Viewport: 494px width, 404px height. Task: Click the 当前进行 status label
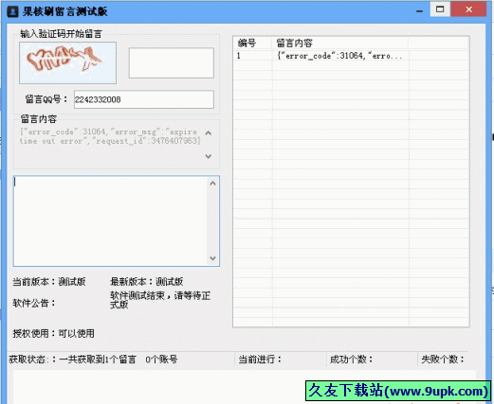[x=260, y=360]
